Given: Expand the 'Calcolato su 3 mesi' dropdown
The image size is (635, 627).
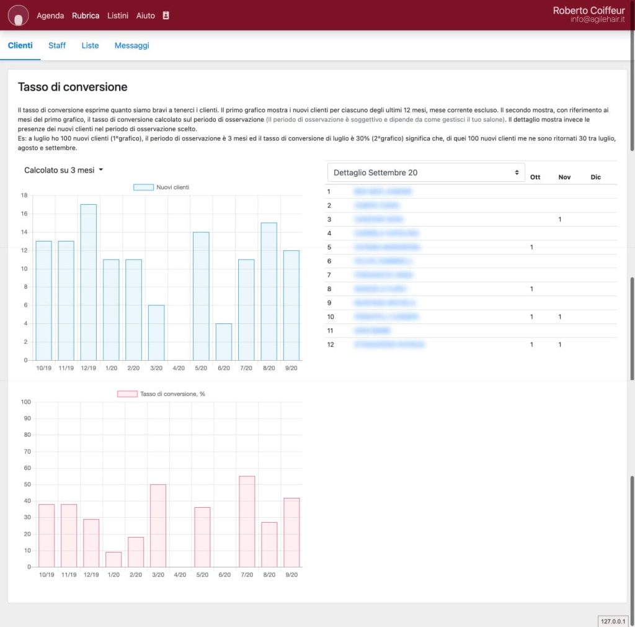Looking at the screenshot, I should tap(63, 170).
